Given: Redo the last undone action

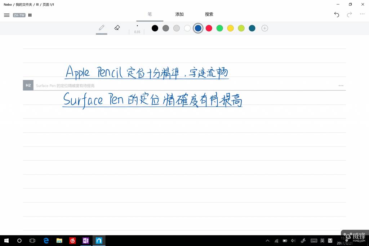Looking at the screenshot, I should (x=350, y=14).
